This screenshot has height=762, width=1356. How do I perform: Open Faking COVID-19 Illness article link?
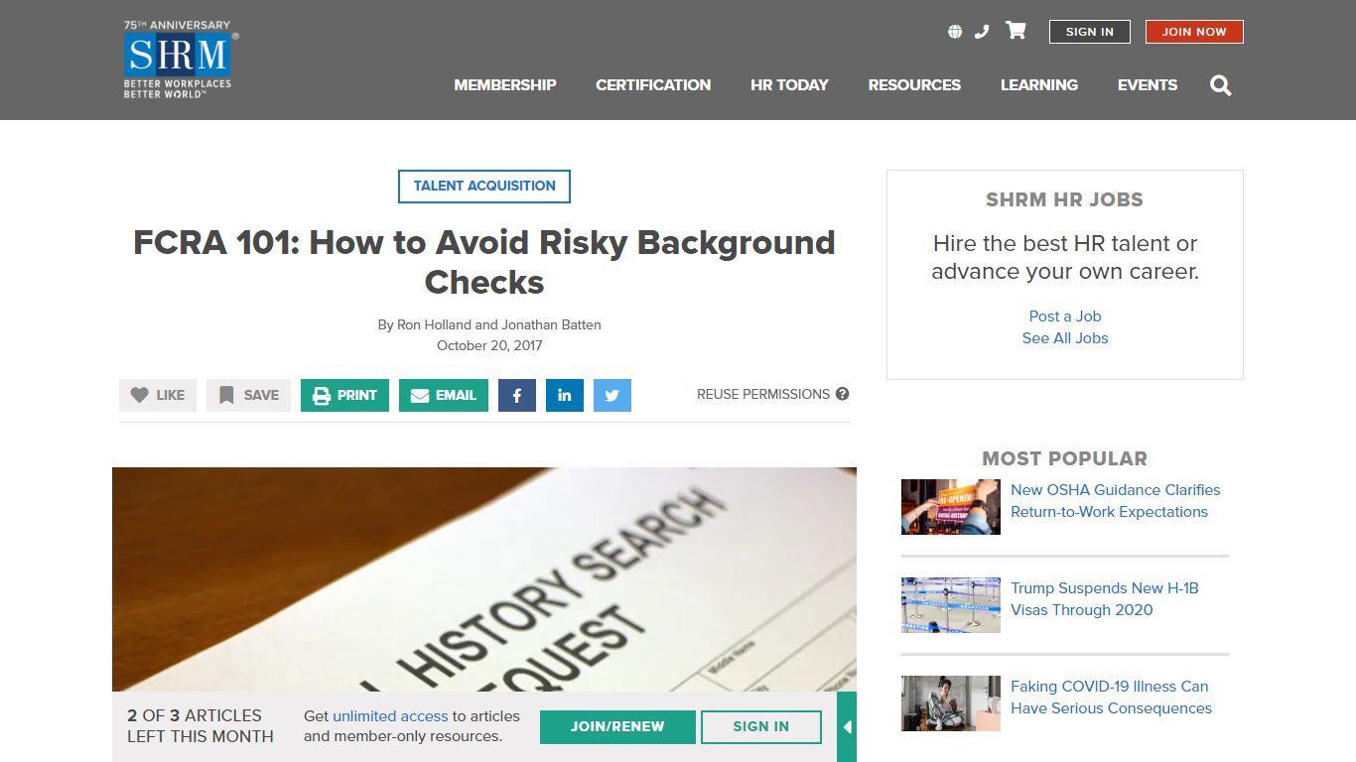click(1111, 698)
